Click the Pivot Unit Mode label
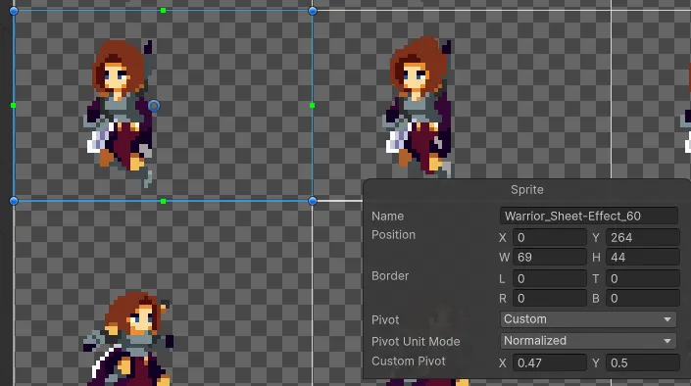691x386 pixels. (416, 342)
